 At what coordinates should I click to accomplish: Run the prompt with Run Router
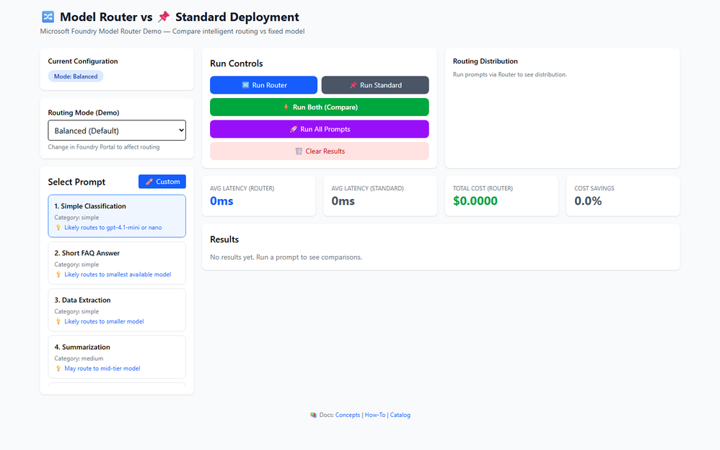(263, 85)
